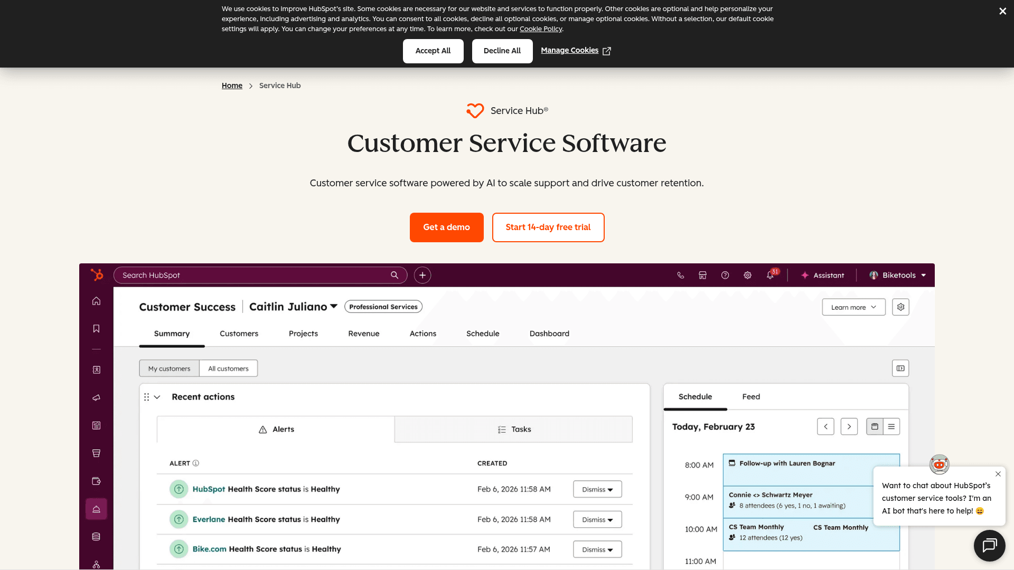This screenshot has height=570, width=1014.
Task: Select the Alerts tab
Action: coord(276,430)
